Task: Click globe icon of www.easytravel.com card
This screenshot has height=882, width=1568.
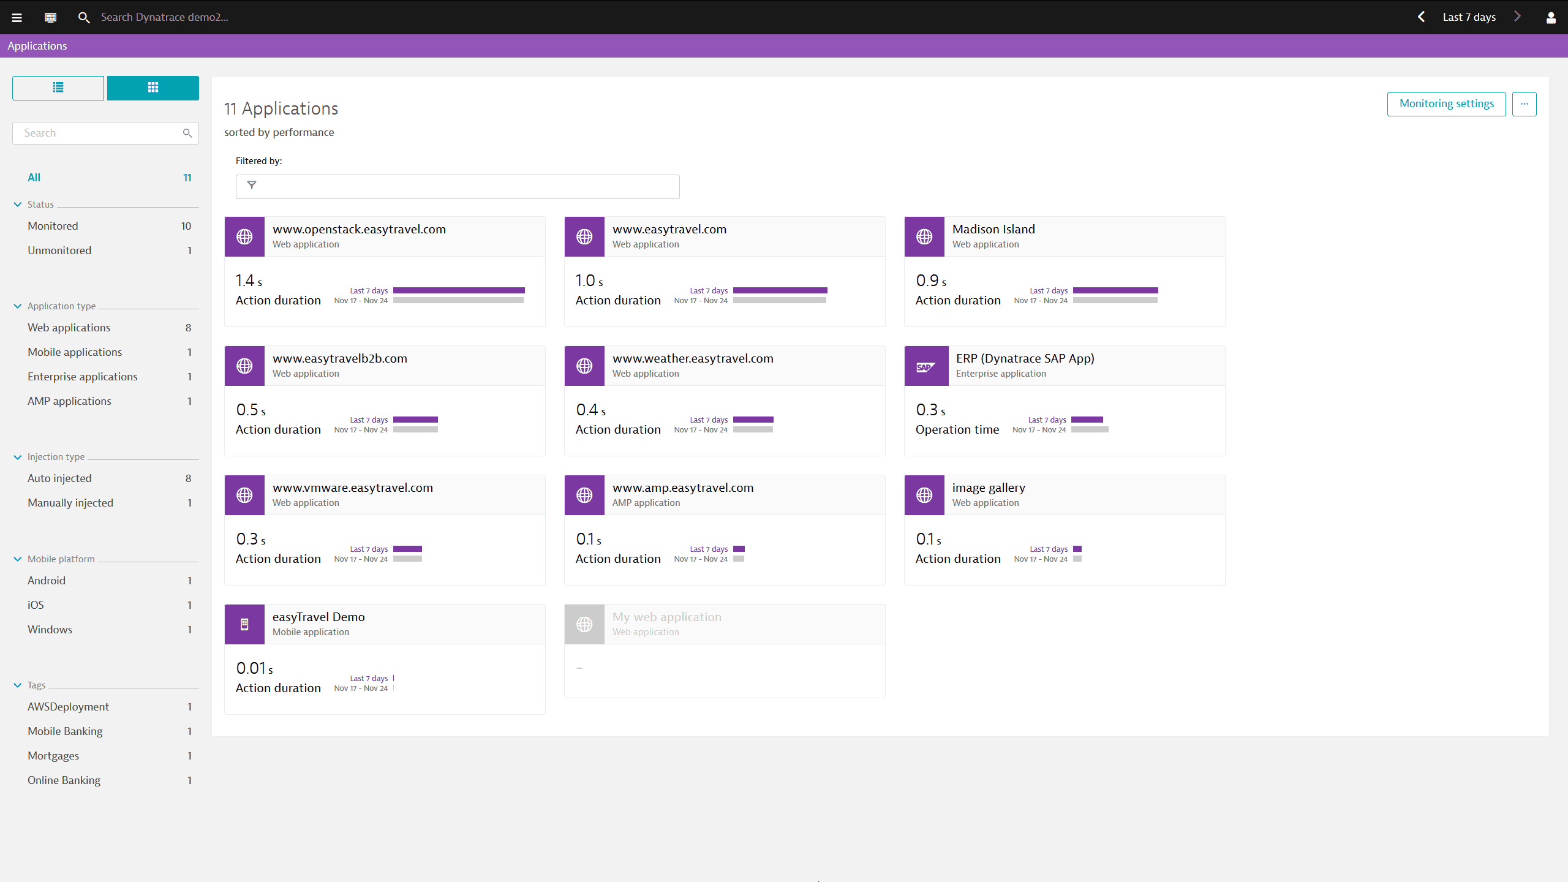Action: click(x=584, y=236)
